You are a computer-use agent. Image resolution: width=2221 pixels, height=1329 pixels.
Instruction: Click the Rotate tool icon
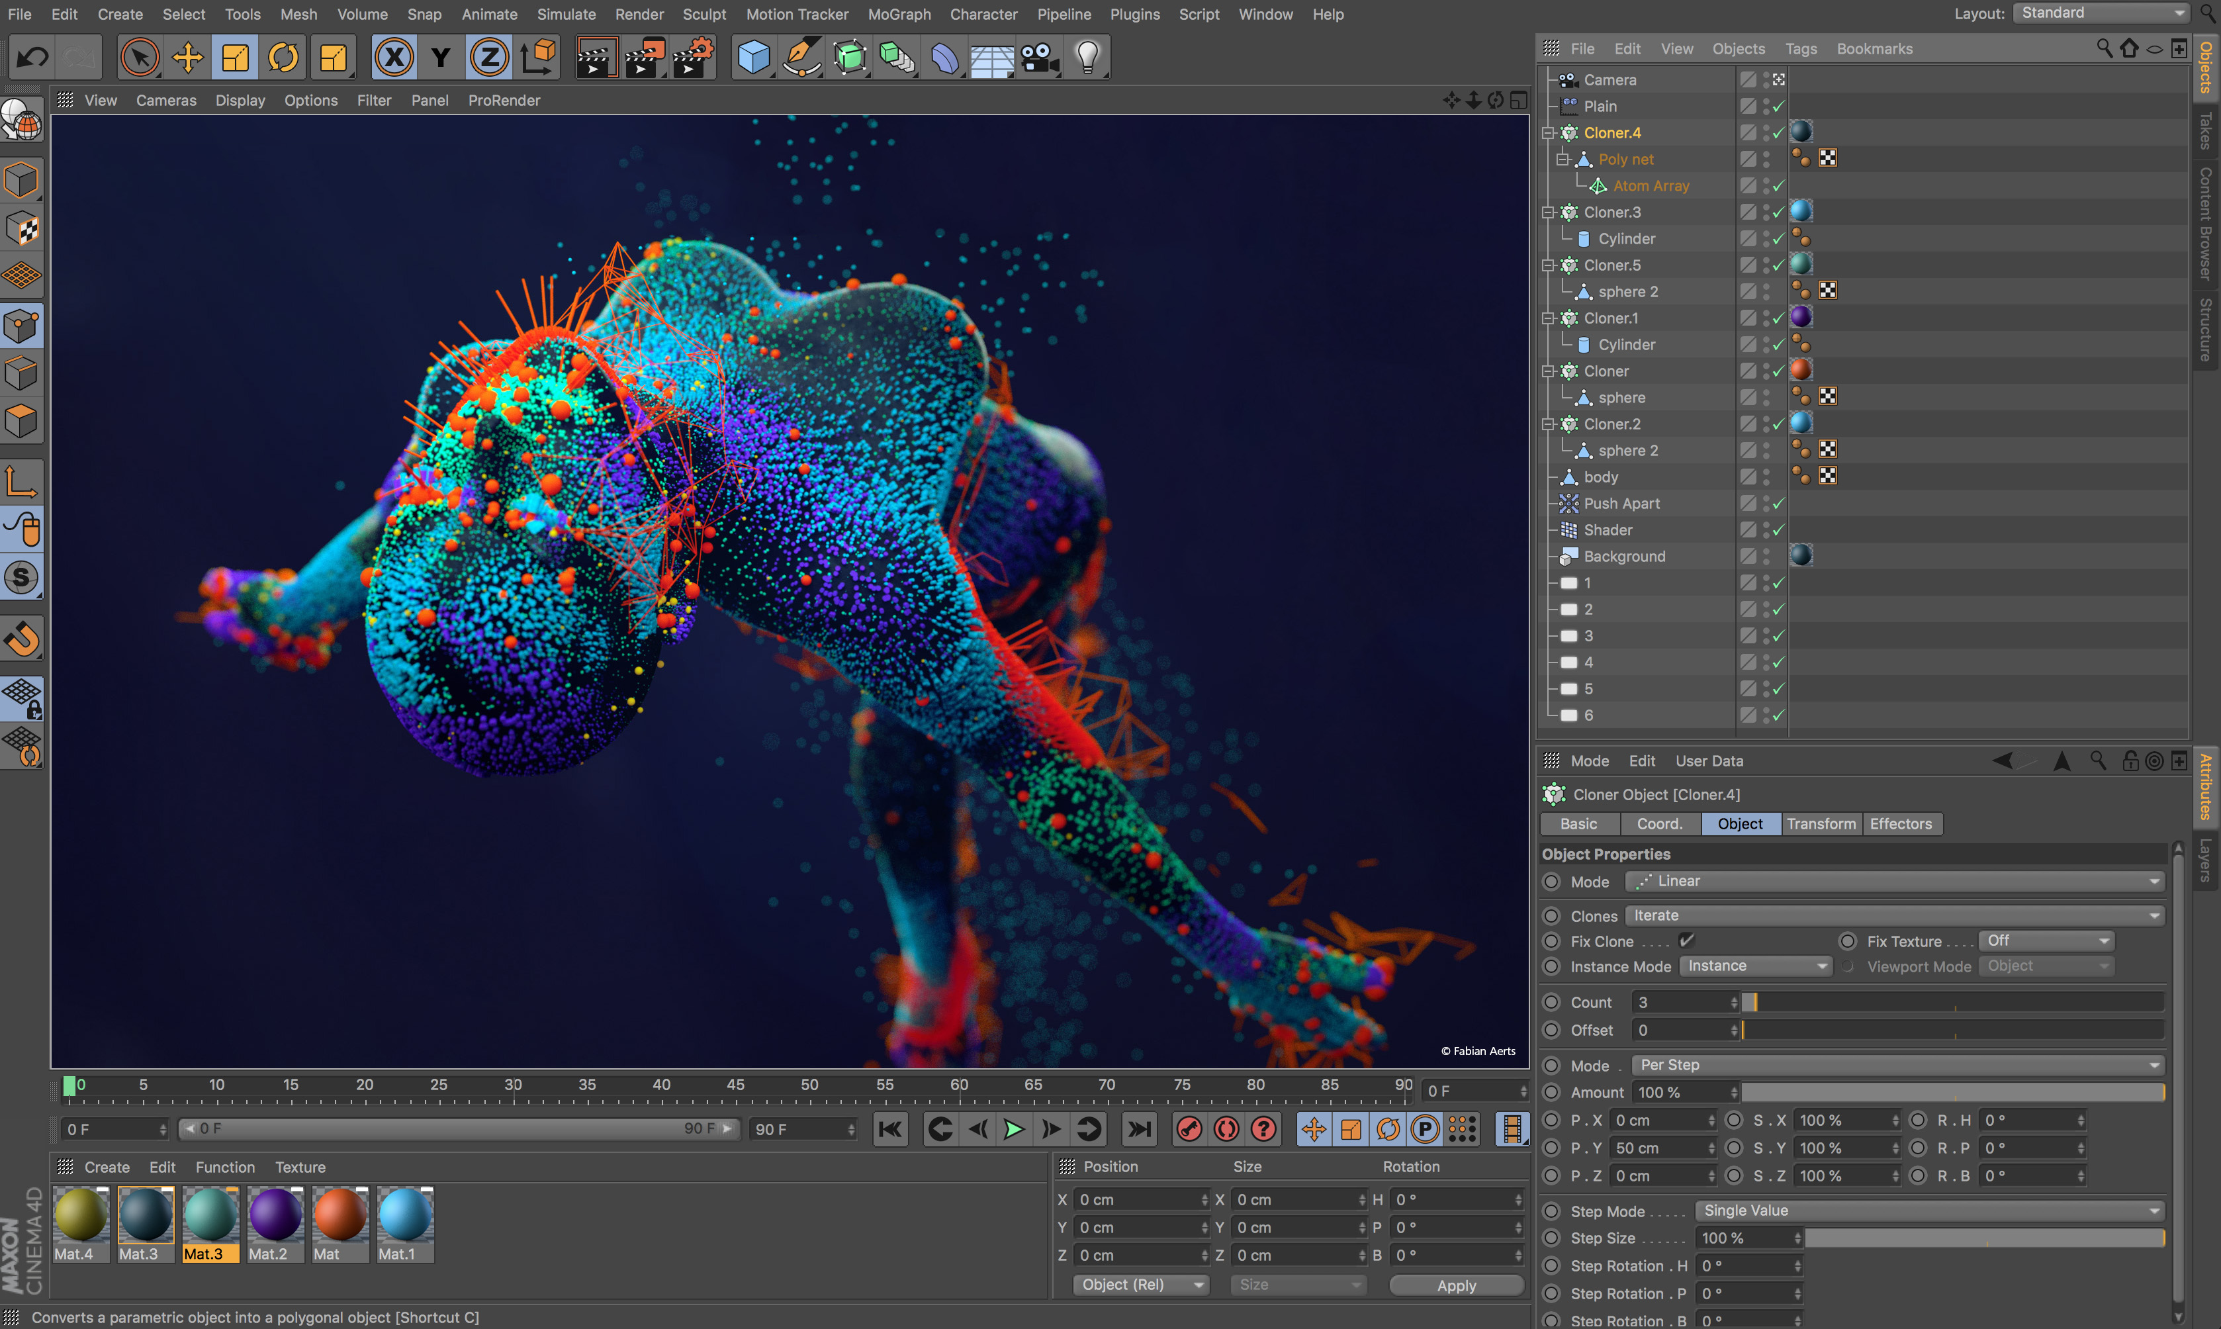click(x=281, y=57)
